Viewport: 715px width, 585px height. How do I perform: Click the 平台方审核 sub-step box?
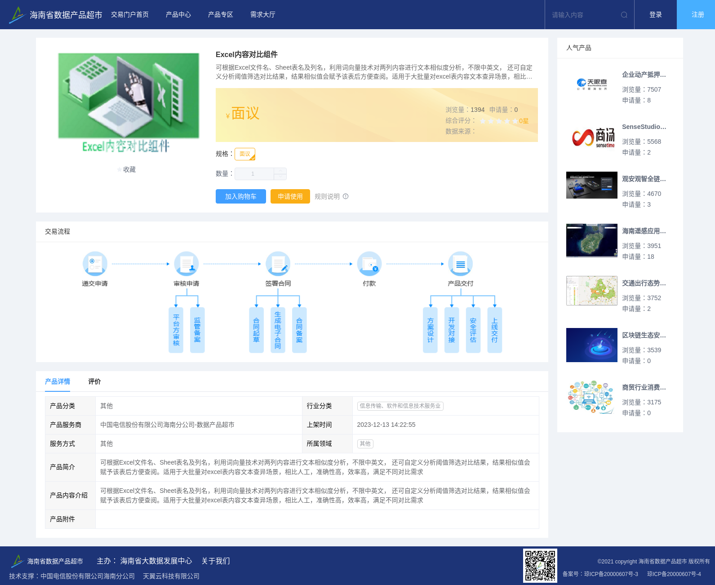(176, 330)
